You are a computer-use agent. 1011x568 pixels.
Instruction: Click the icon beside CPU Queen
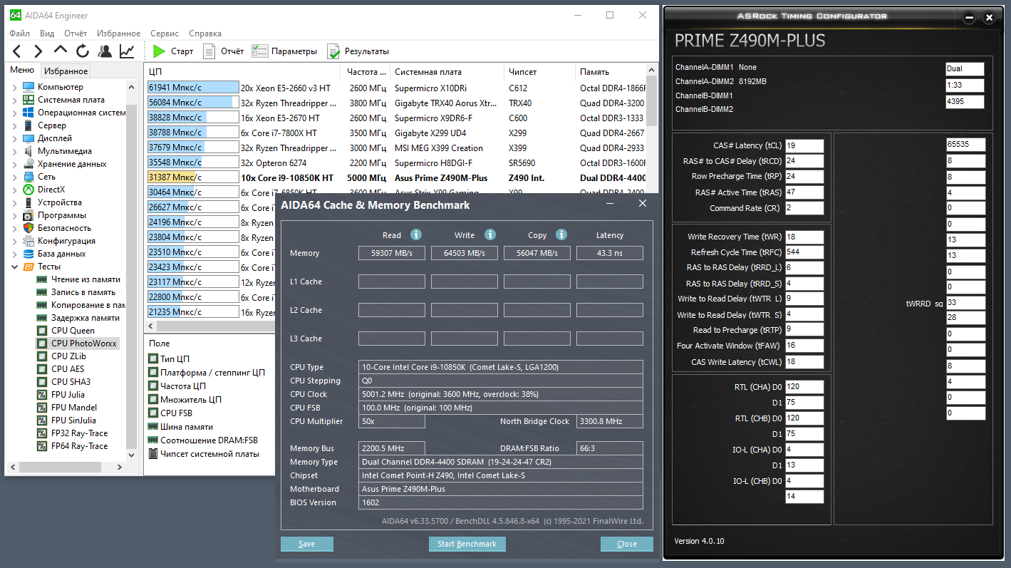42,331
